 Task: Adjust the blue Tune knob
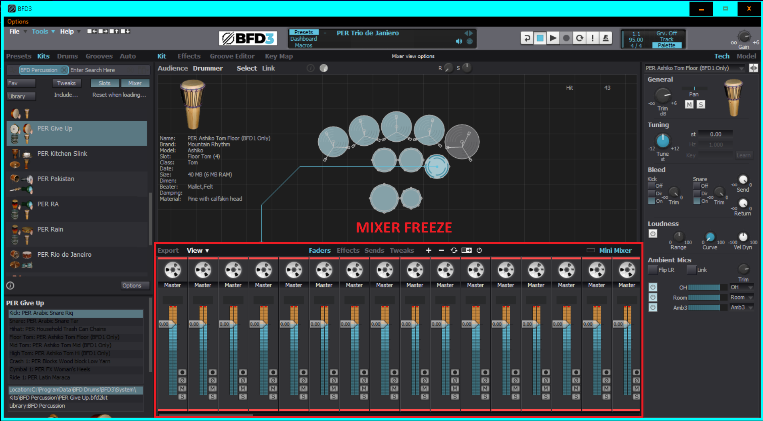click(662, 141)
